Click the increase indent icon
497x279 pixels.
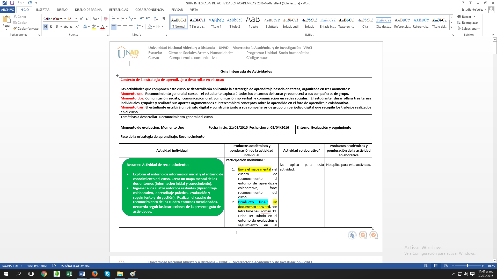pos(148,19)
